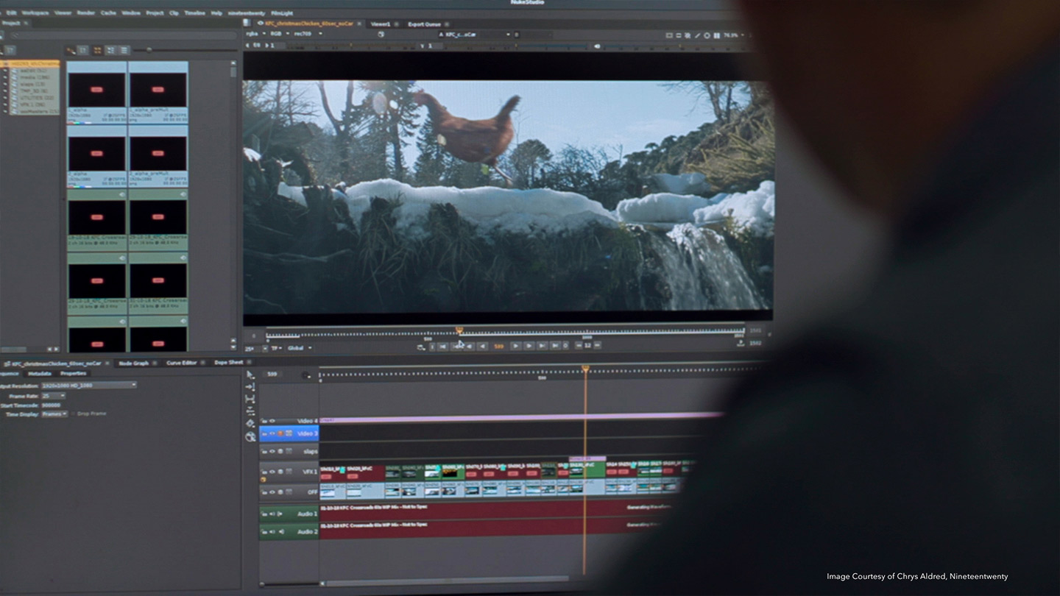Enable the Drop Frame checkbox
1060x596 pixels.
[x=73, y=414]
